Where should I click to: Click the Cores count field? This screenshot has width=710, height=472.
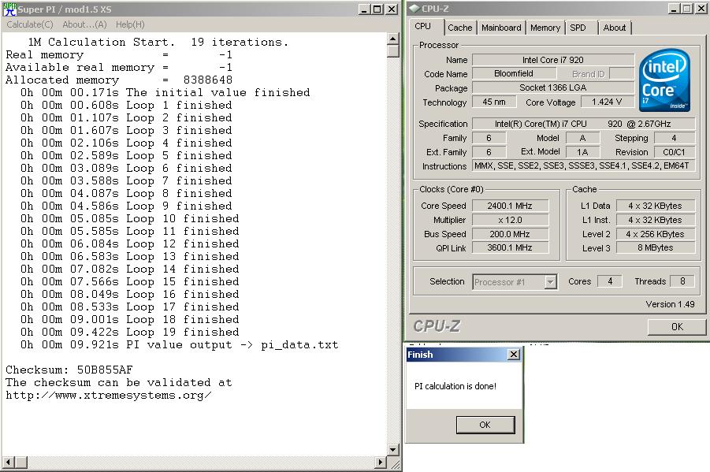click(610, 281)
